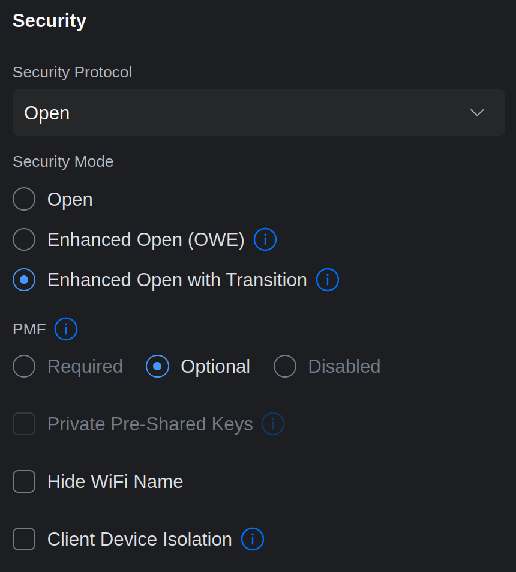Click the Security Mode label
The height and width of the screenshot is (572, 516).
pos(63,162)
